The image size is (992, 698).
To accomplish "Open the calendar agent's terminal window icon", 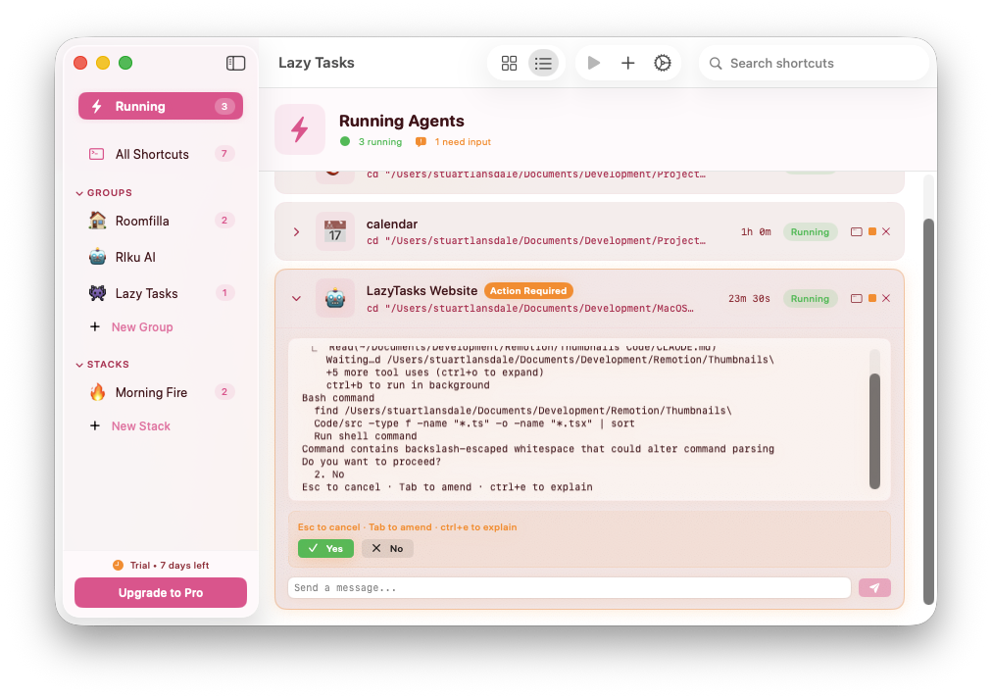I will (856, 231).
